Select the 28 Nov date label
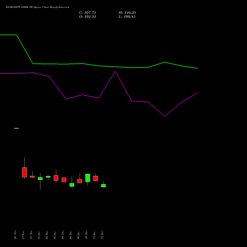Image resolution: width=247 pixels, height=247 pixels. pyautogui.click(x=31, y=235)
